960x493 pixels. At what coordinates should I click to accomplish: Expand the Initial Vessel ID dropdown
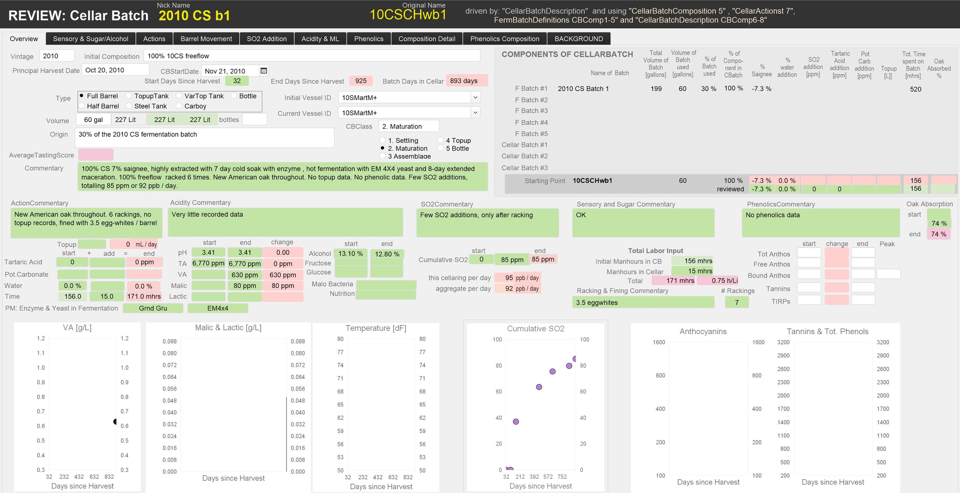475,98
